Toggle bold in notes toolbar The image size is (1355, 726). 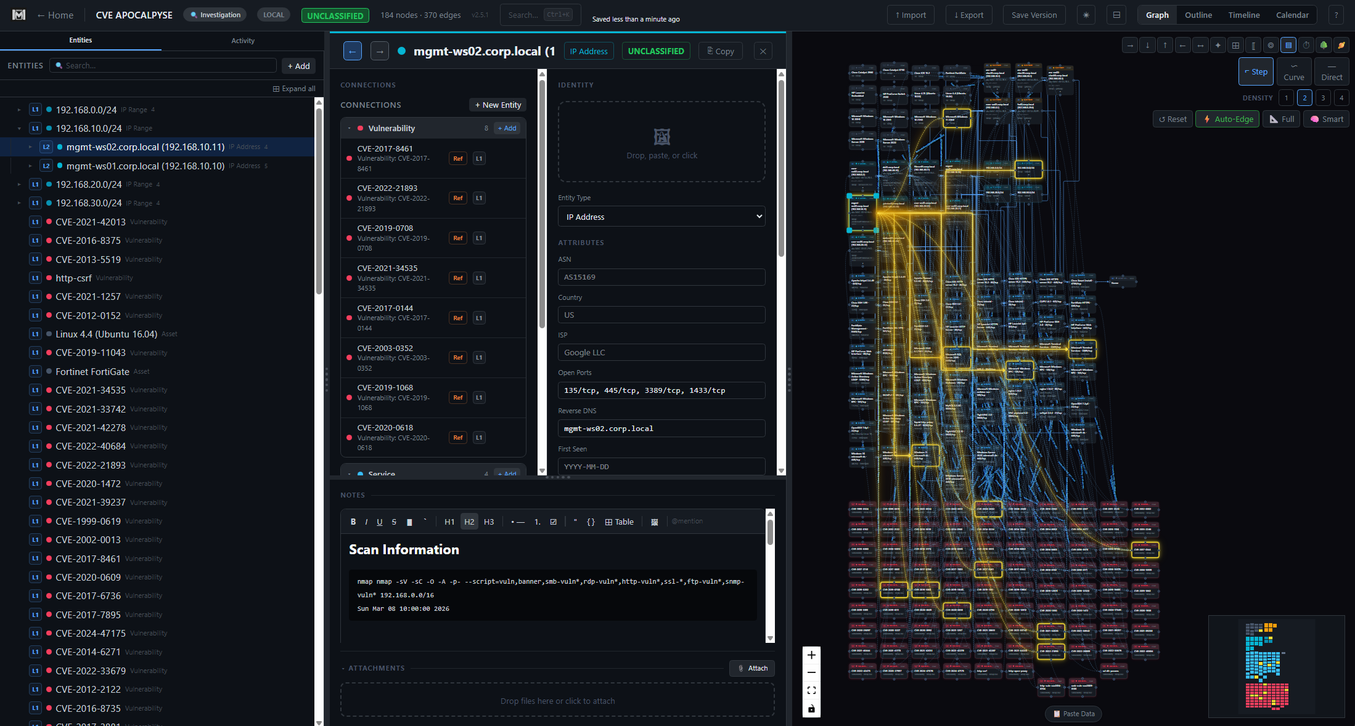pyautogui.click(x=353, y=522)
